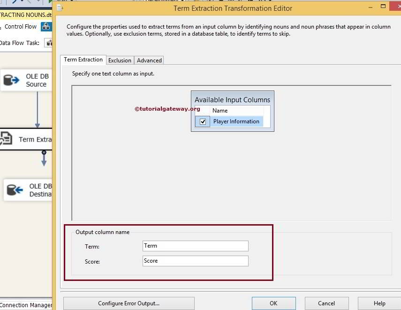Click the Control Flow designer icon
Viewport: 401px width, 310px height.
pyautogui.click(x=46, y=27)
